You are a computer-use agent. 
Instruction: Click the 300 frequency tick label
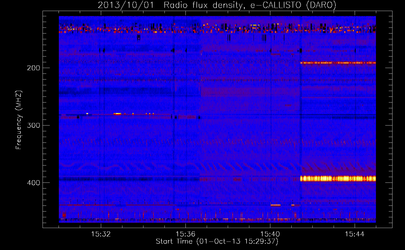pyautogui.click(x=33, y=125)
